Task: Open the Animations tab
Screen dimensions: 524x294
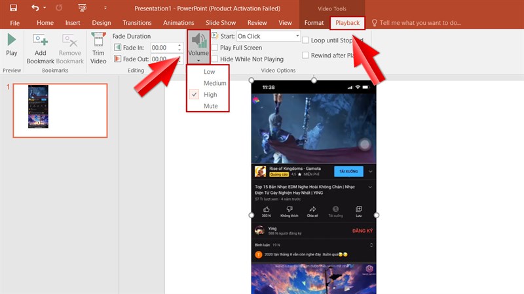Action: (178, 23)
